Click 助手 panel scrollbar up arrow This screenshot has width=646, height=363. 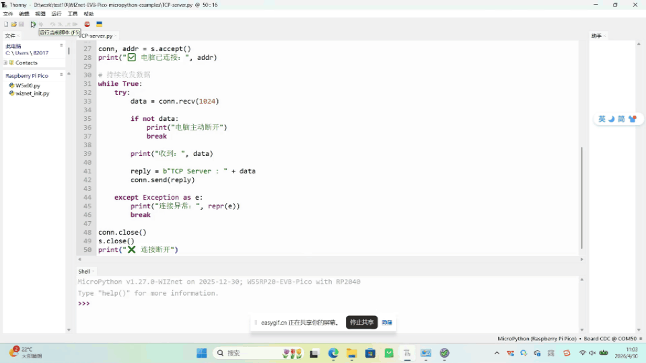click(x=639, y=44)
